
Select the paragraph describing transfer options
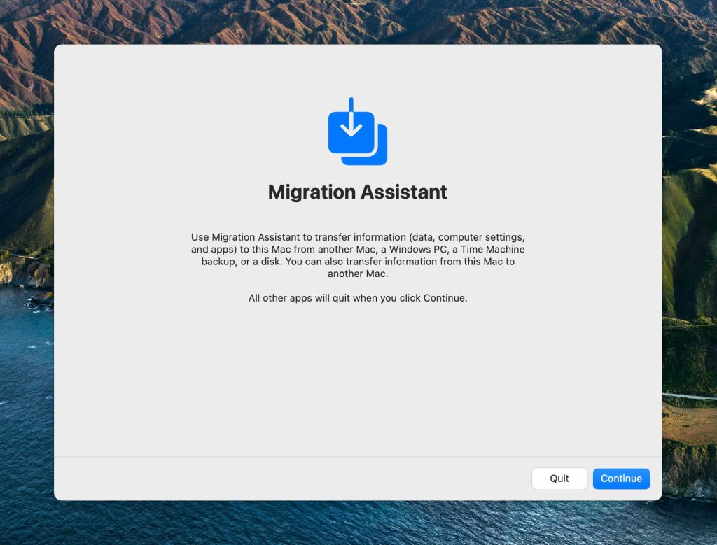[x=358, y=255]
